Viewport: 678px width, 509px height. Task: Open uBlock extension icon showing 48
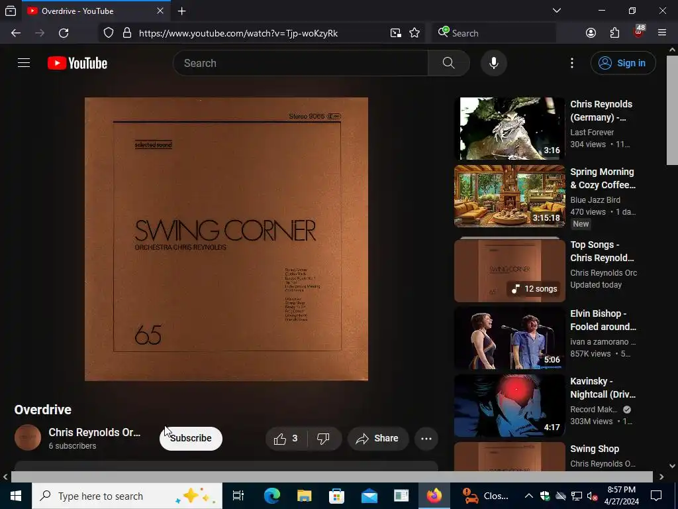(639, 32)
